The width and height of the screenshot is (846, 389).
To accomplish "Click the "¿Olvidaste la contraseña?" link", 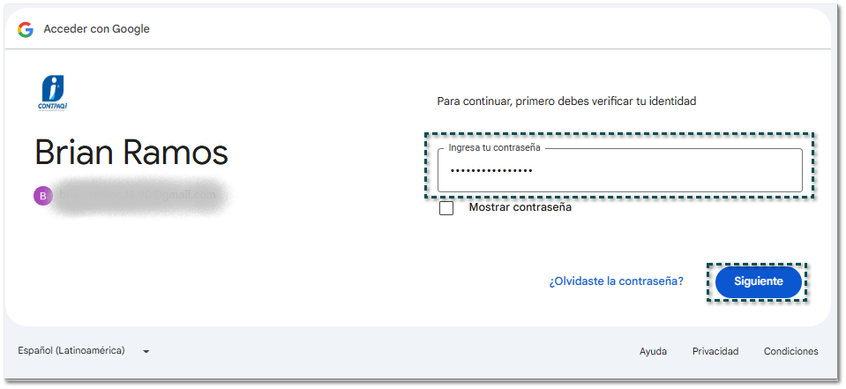I will point(616,281).
